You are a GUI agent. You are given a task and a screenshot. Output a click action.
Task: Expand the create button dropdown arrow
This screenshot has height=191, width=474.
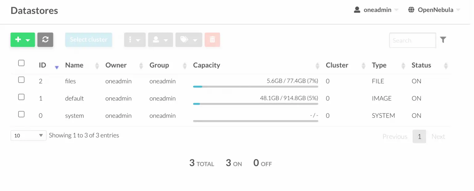tap(27, 39)
